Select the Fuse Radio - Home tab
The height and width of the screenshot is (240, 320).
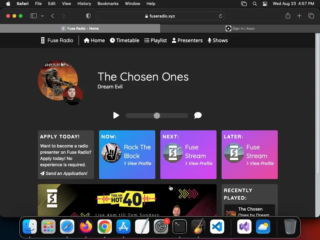[80, 28]
